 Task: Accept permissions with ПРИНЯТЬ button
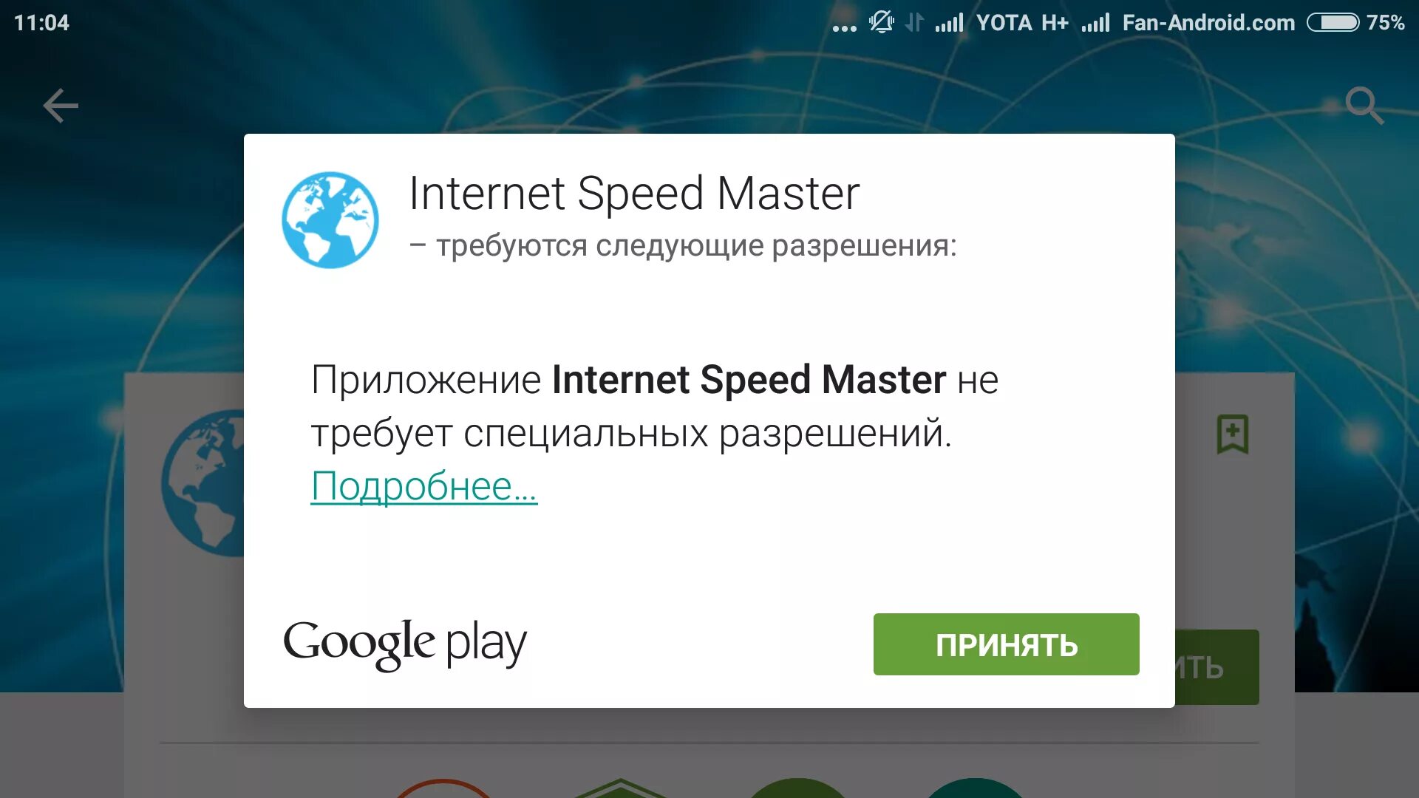point(1006,644)
